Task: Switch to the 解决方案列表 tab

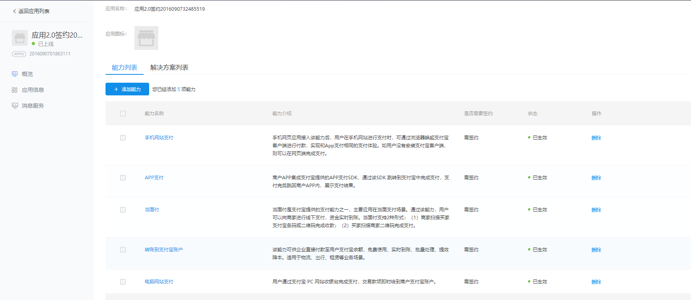Action: coord(169,68)
